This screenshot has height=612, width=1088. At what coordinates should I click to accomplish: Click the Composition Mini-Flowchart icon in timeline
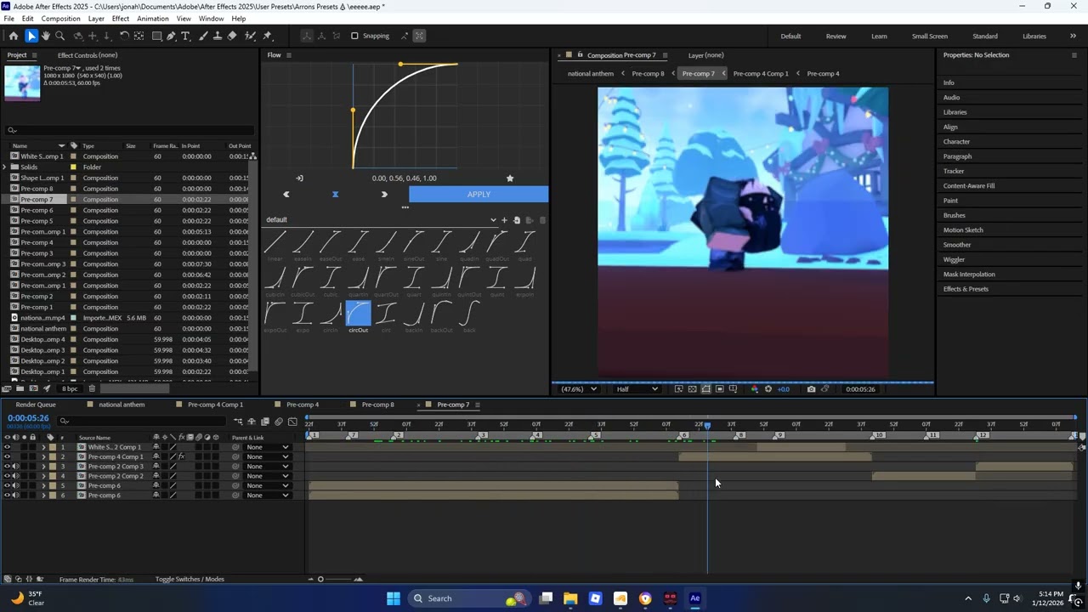[x=238, y=422]
